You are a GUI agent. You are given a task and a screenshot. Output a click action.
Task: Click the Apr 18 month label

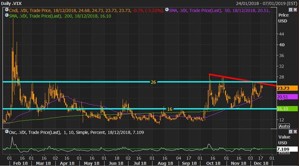(67, 163)
